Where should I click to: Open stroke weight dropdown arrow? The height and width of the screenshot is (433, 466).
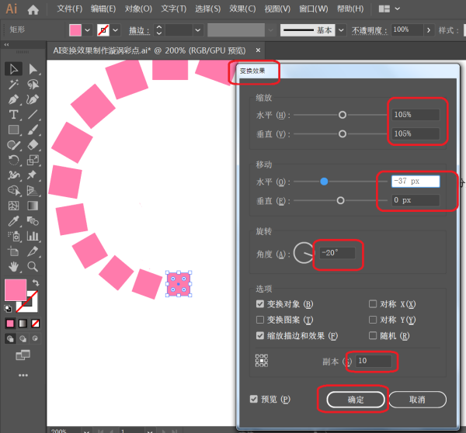(197, 30)
